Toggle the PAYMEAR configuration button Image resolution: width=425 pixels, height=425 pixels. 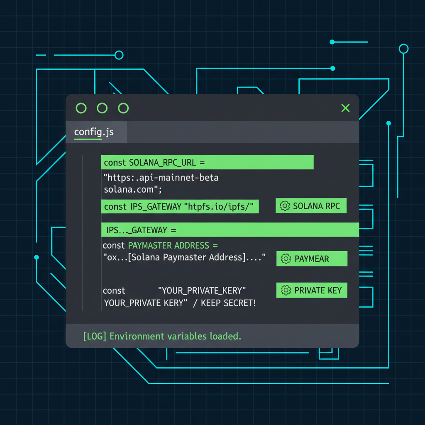312,259
